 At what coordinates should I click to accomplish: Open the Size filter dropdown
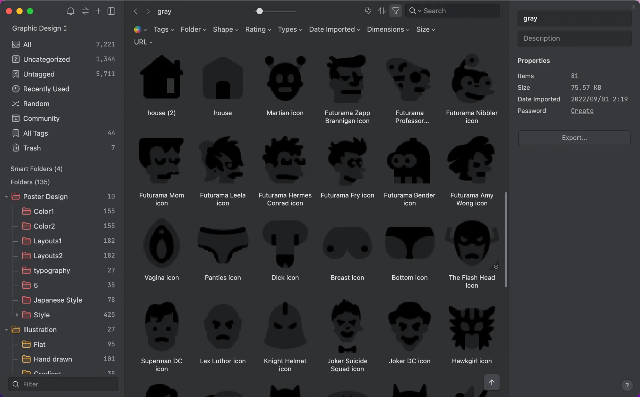425,29
